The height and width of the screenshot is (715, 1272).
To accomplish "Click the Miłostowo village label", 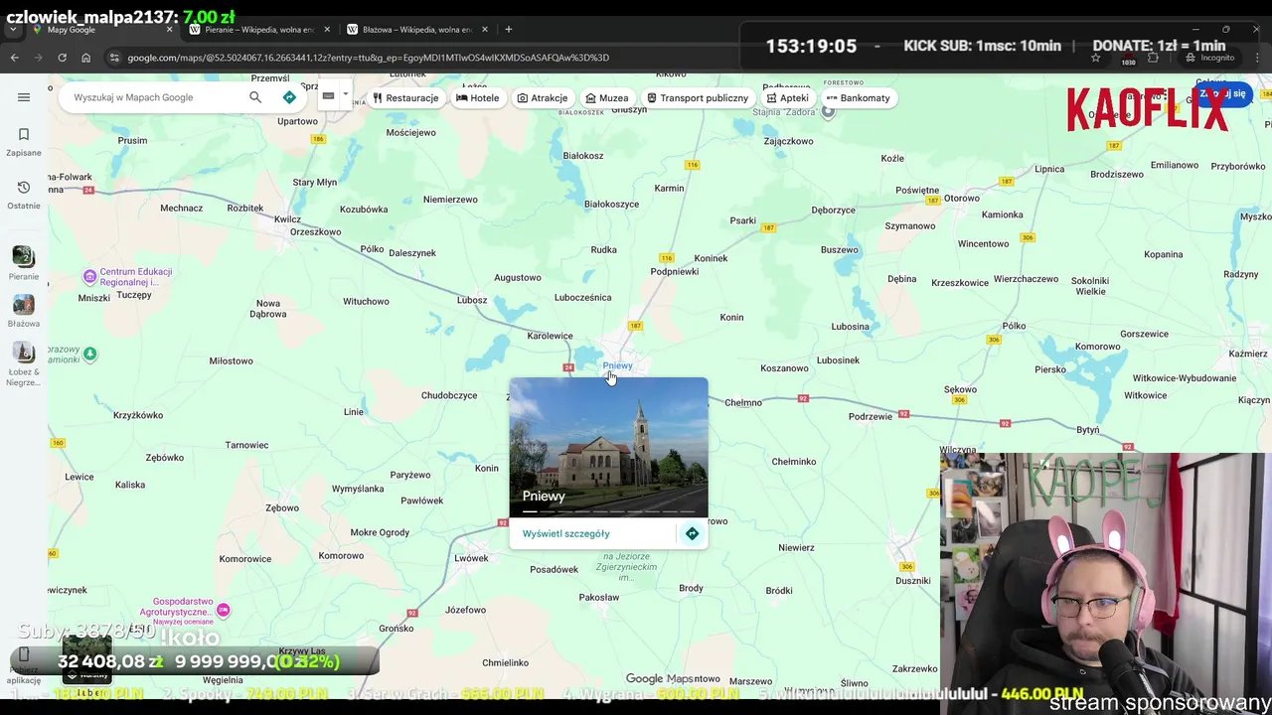I will pyautogui.click(x=231, y=361).
